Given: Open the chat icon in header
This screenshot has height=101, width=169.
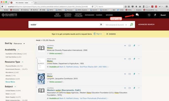Looking at the screenshot, I should click(137, 15).
